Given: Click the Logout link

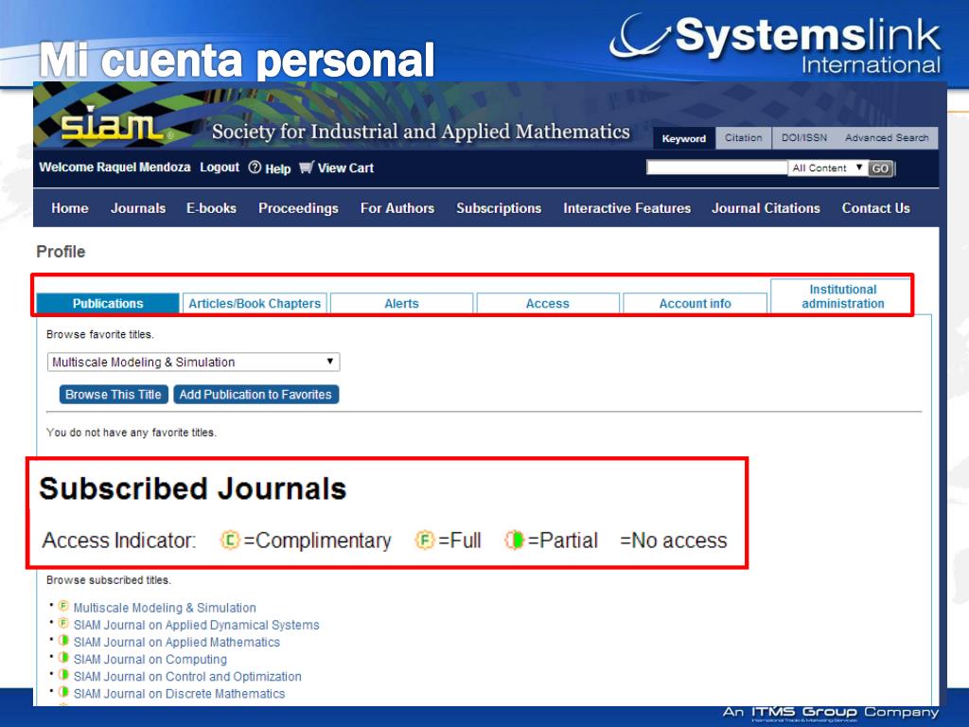Looking at the screenshot, I should click(x=220, y=168).
